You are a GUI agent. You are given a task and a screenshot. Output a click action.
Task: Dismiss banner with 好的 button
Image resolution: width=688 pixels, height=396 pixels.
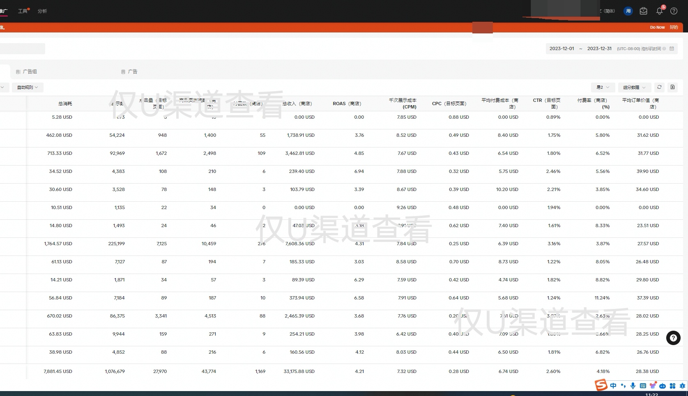674,28
